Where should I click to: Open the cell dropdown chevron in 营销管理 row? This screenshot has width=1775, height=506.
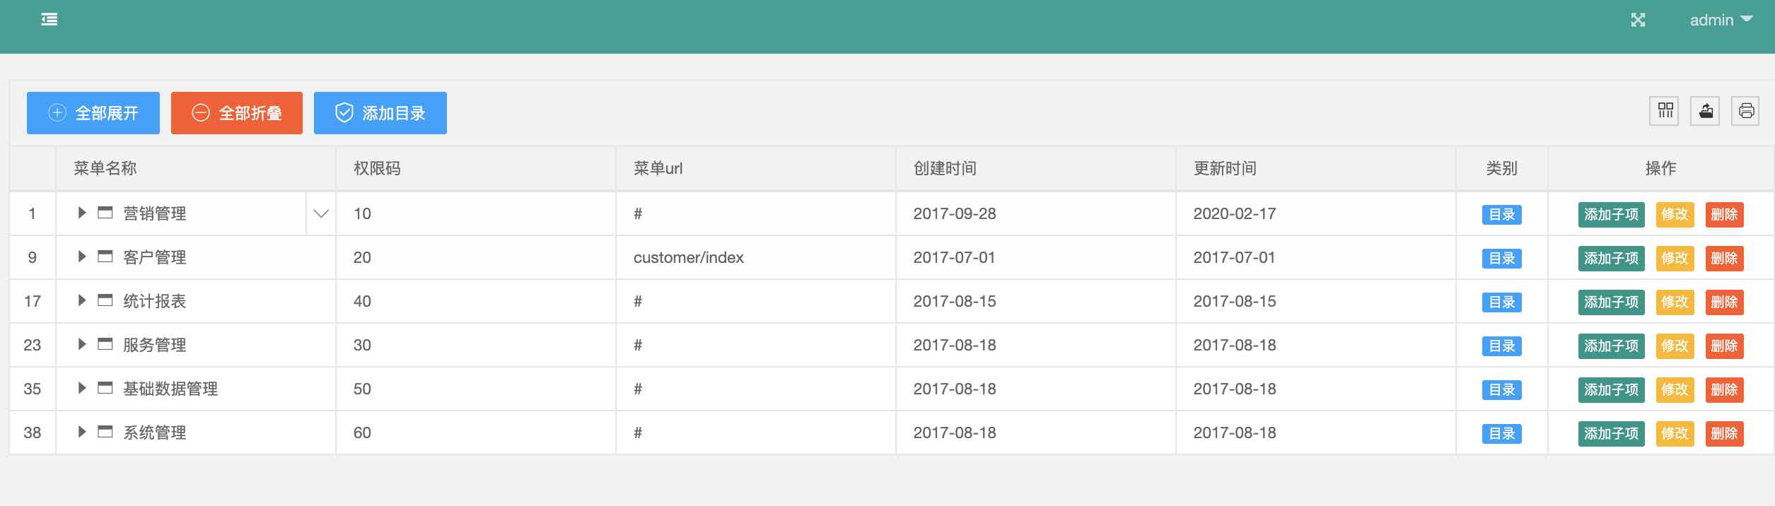321,213
